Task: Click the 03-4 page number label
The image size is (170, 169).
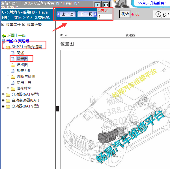Action: pyautogui.click(x=63, y=35)
